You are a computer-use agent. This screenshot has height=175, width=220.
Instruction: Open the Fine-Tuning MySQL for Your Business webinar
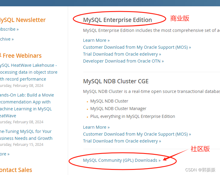click(26, 135)
